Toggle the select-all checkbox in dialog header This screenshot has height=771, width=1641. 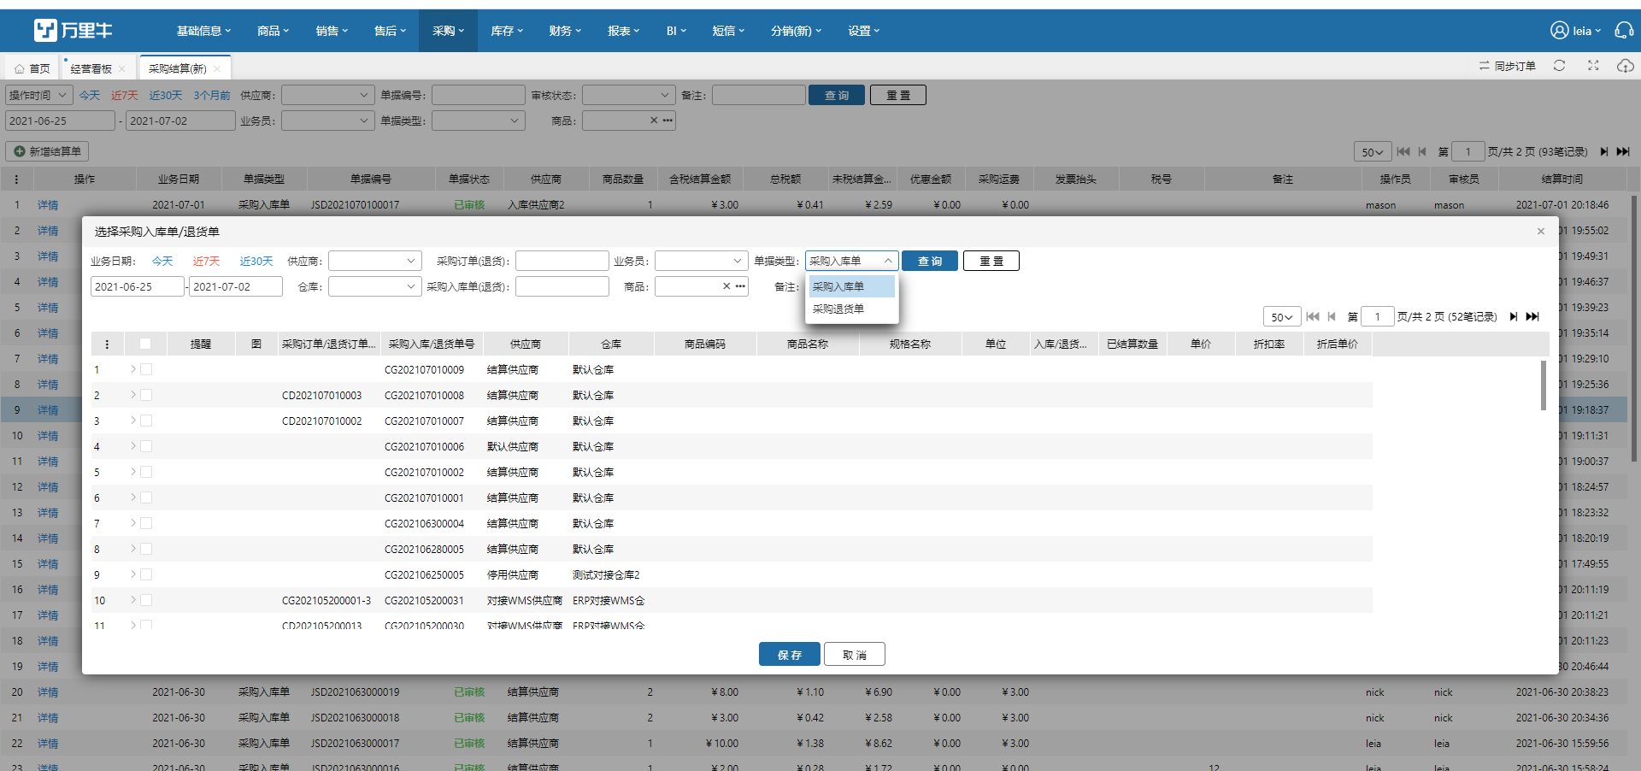(145, 344)
